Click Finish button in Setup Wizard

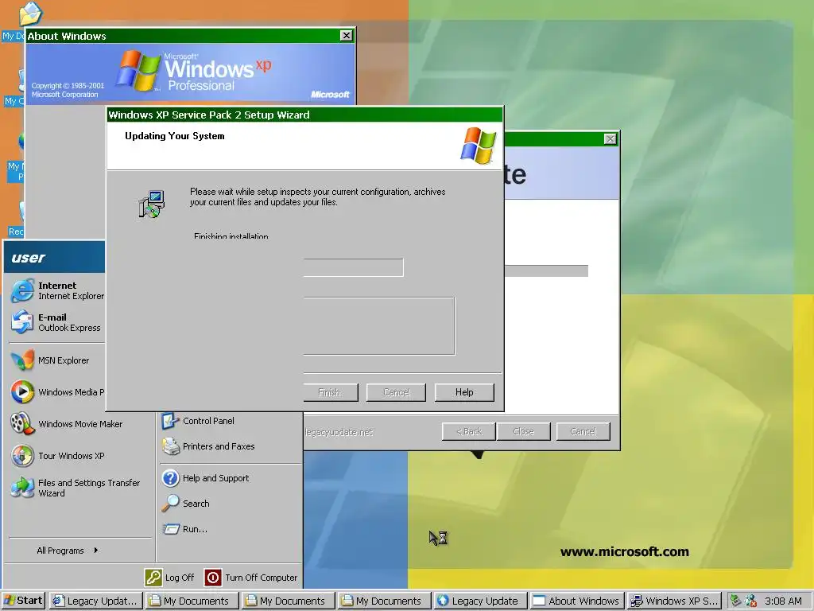click(x=330, y=392)
